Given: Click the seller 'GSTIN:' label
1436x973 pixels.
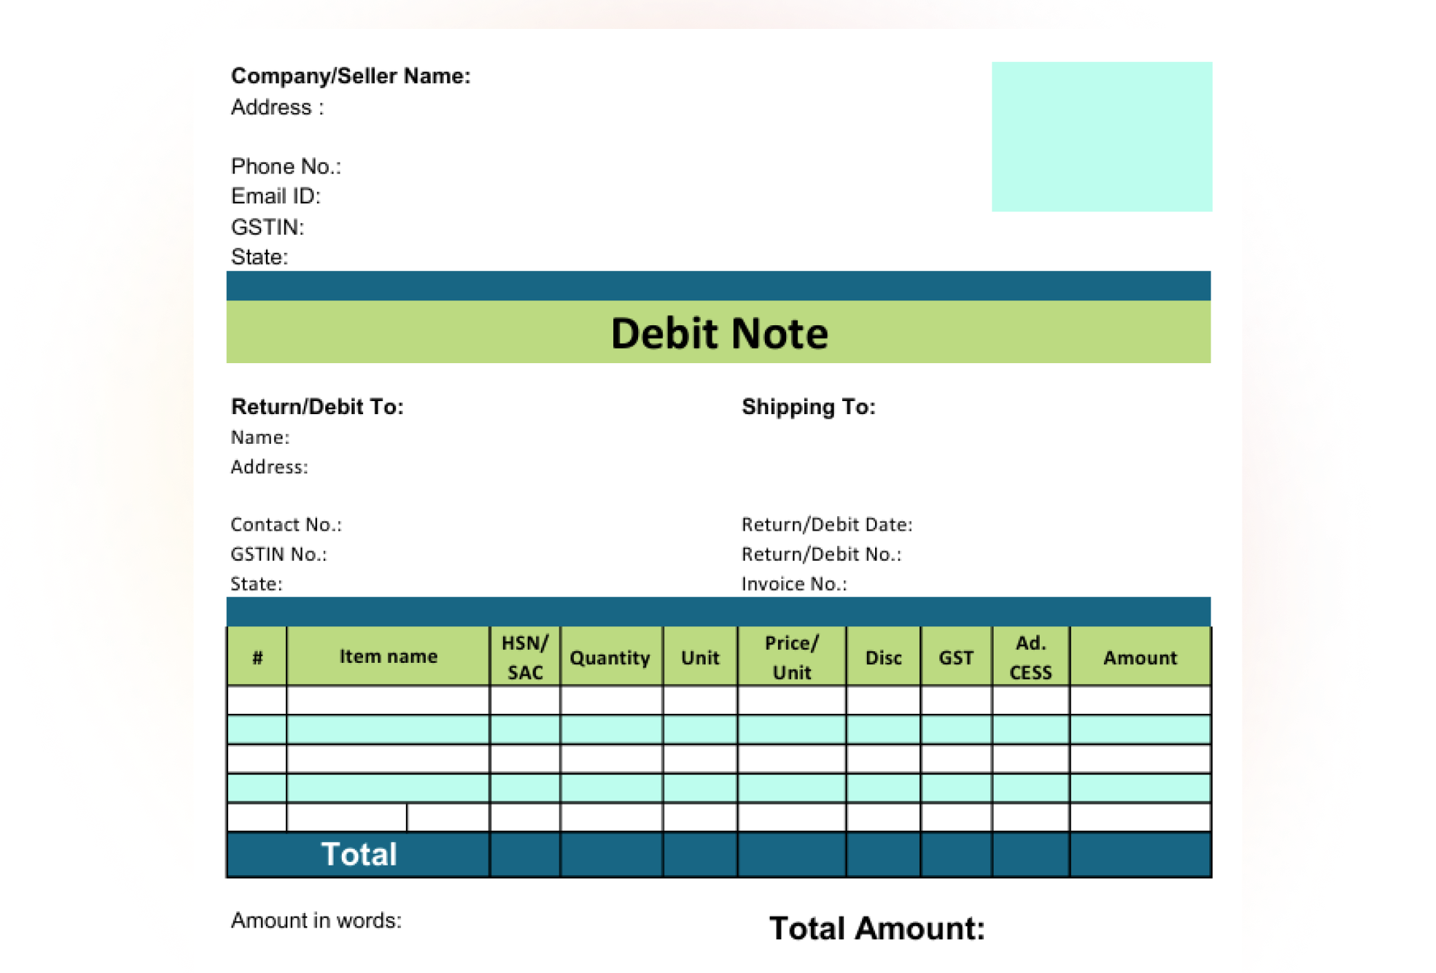Looking at the screenshot, I should [267, 227].
